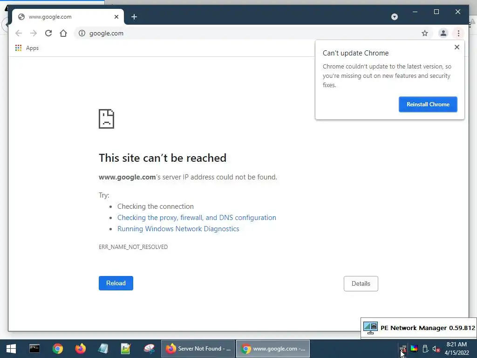This screenshot has height=358, width=477.
Task: Run Windows Network Diagnostics link
Action: (178, 229)
